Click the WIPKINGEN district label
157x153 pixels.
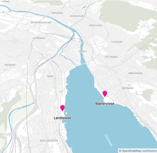(x=57, y=13)
